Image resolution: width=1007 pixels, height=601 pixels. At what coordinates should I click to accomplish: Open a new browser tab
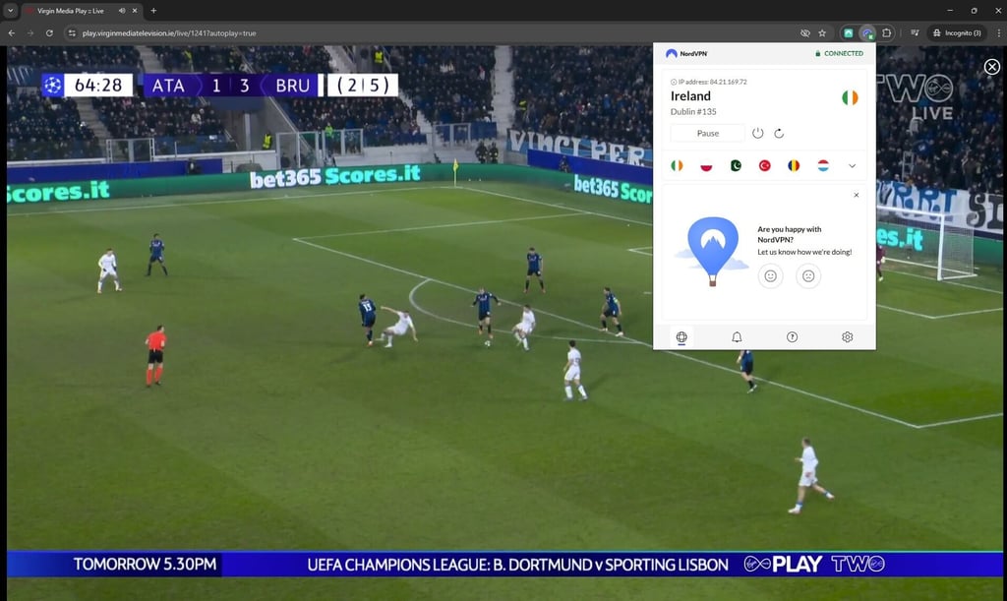(153, 11)
